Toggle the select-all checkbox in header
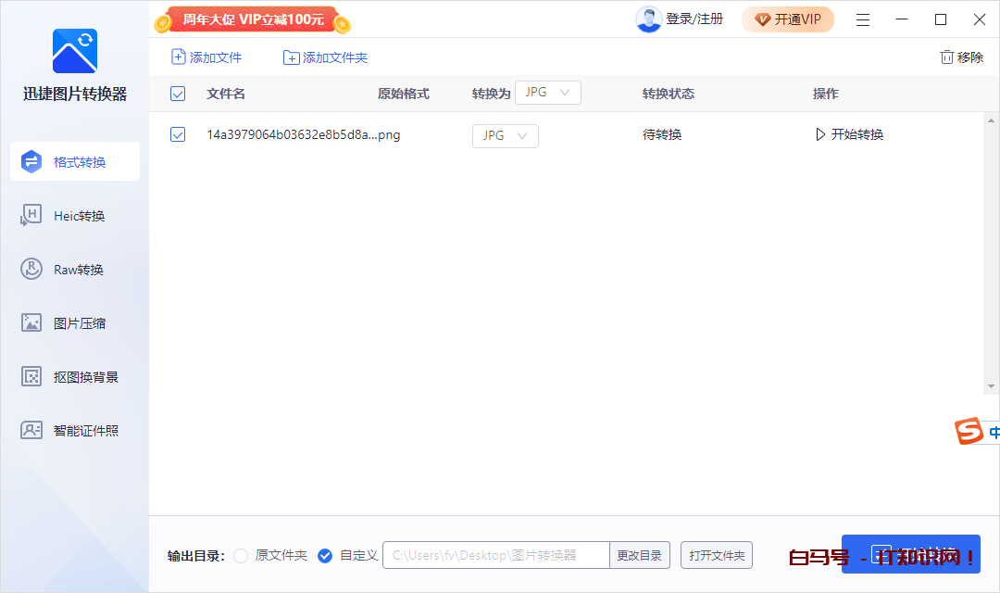The width and height of the screenshot is (1000, 593). [179, 94]
